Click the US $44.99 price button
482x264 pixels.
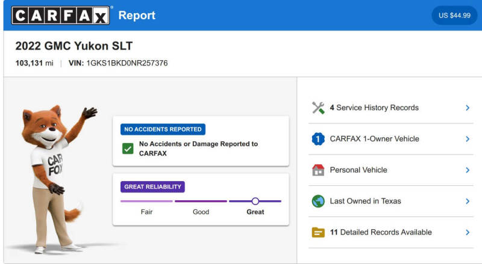pyautogui.click(x=454, y=16)
